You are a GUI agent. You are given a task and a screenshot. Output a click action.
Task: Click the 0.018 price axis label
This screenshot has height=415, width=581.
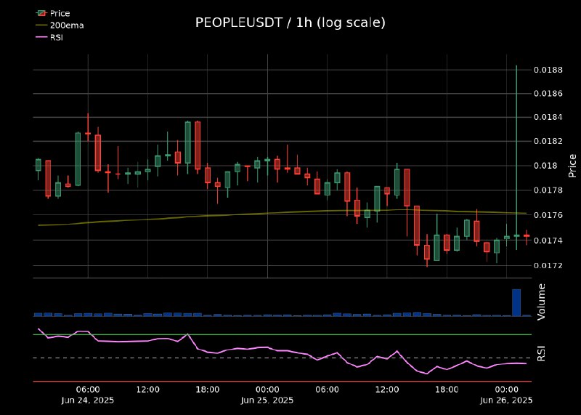click(x=545, y=166)
